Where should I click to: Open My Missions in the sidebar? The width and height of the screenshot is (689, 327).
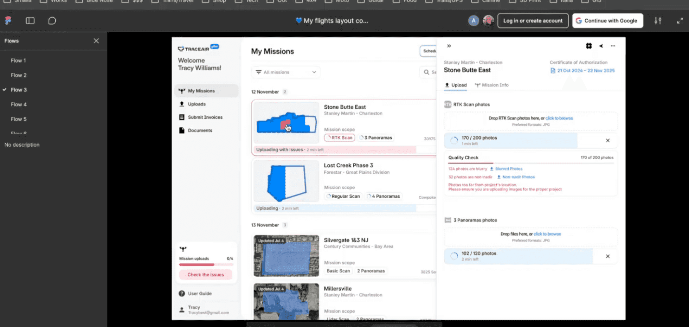(x=206, y=91)
